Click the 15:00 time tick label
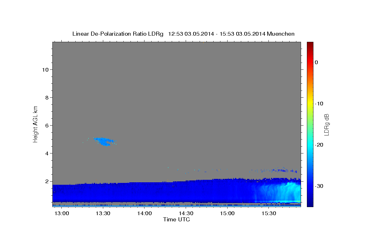Screen dimensions: 372x248 pyautogui.click(x=228, y=213)
